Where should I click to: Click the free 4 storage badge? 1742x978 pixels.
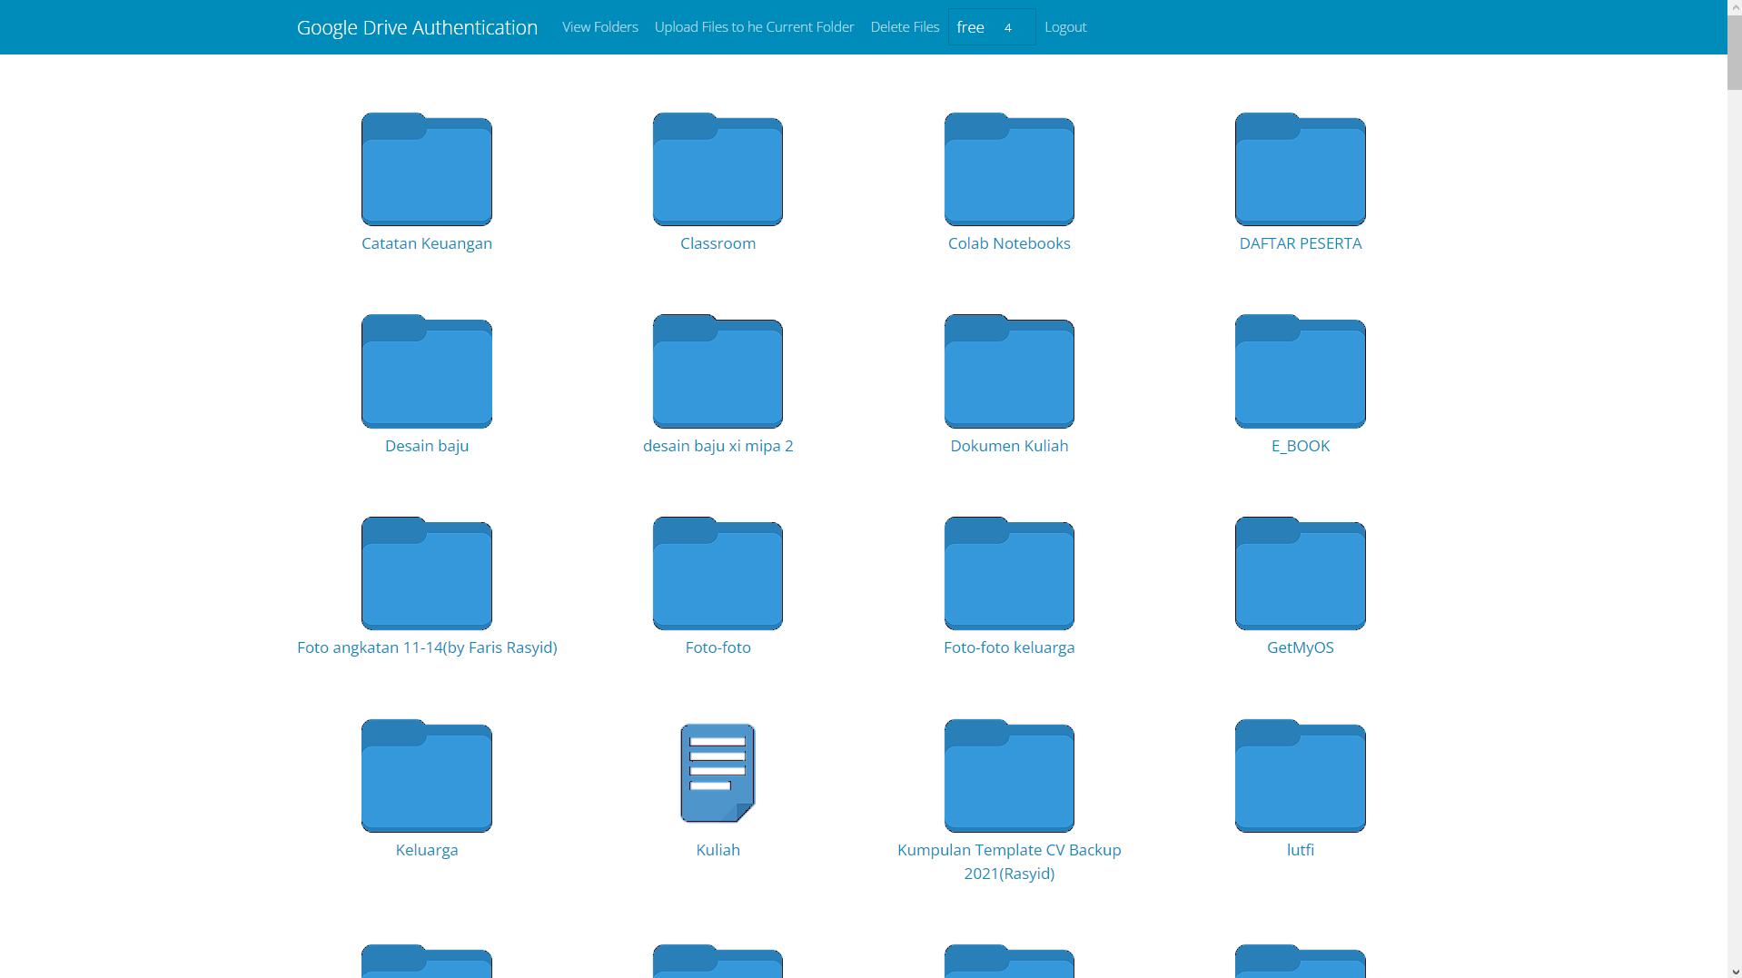(x=992, y=27)
